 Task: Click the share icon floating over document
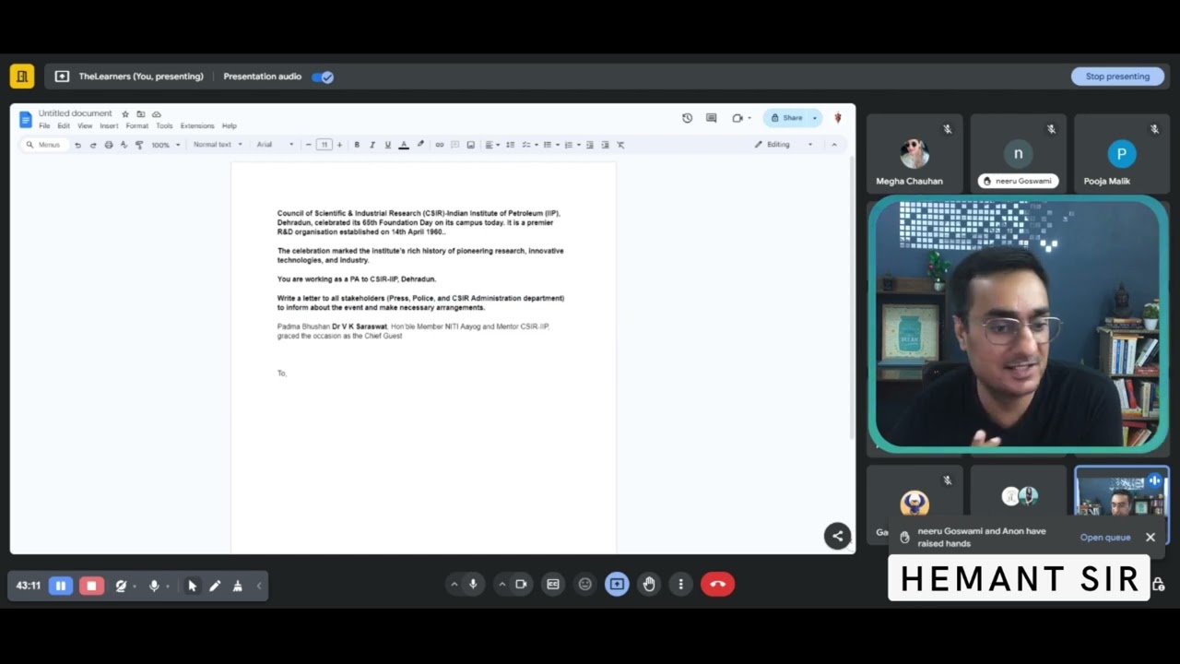(x=837, y=536)
